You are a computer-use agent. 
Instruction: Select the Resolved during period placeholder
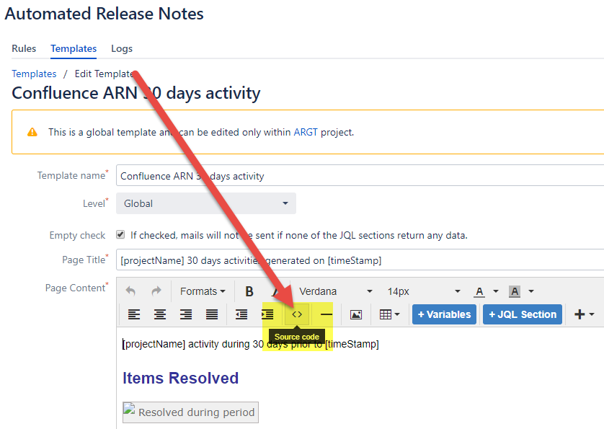tap(191, 412)
